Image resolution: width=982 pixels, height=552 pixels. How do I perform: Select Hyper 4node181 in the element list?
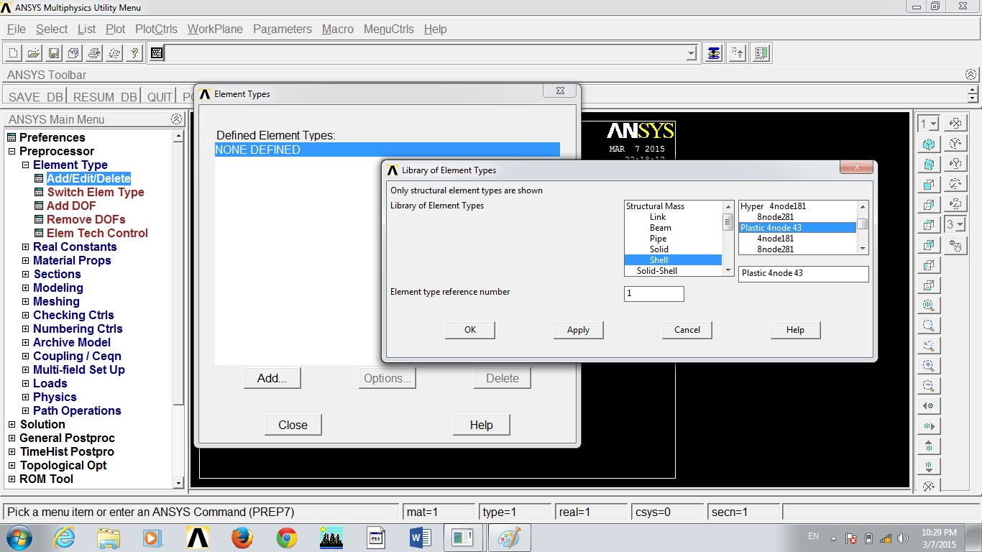[x=774, y=206]
